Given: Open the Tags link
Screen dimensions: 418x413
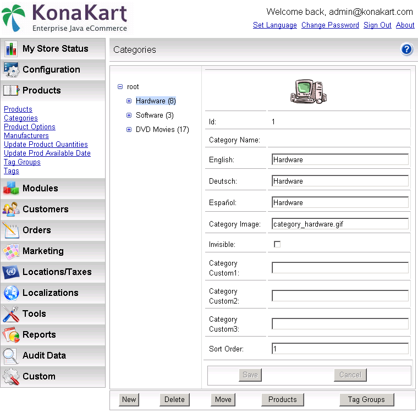Looking at the screenshot, I should pos(12,170).
